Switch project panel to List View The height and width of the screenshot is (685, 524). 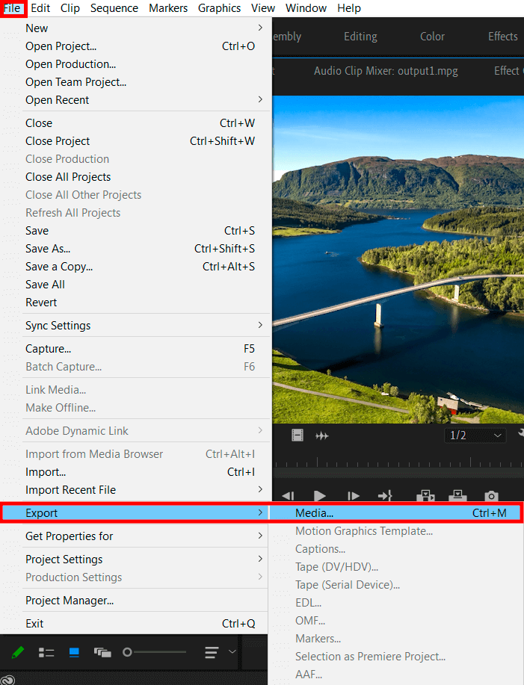coord(46,652)
